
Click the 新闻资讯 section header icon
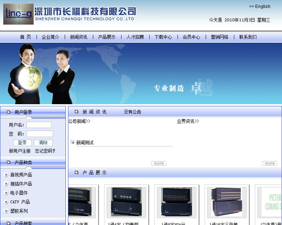click(76, 112)
